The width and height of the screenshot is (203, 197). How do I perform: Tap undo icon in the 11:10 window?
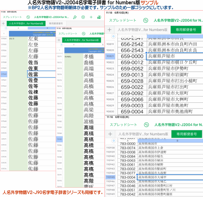coord(84,34)
